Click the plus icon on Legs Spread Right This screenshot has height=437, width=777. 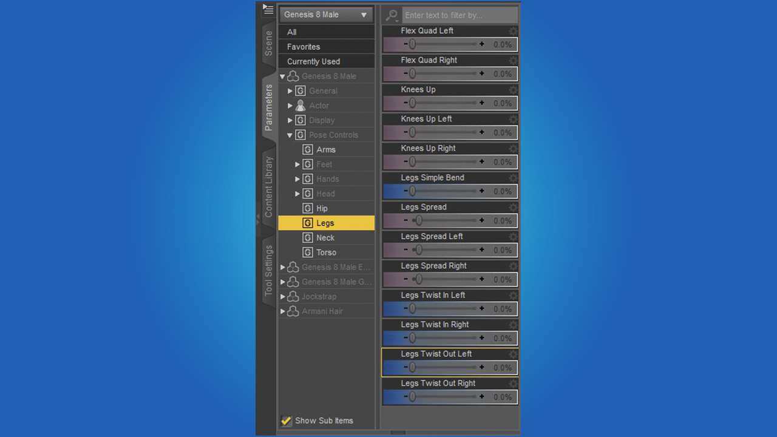pyautogui.click(x=482, y=279)
